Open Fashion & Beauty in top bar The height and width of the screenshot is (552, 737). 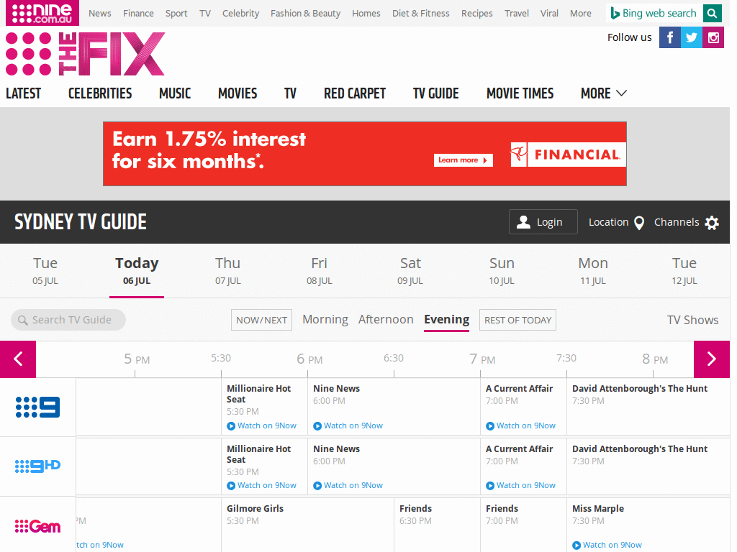pyautogui.click(x=305, y=13)
